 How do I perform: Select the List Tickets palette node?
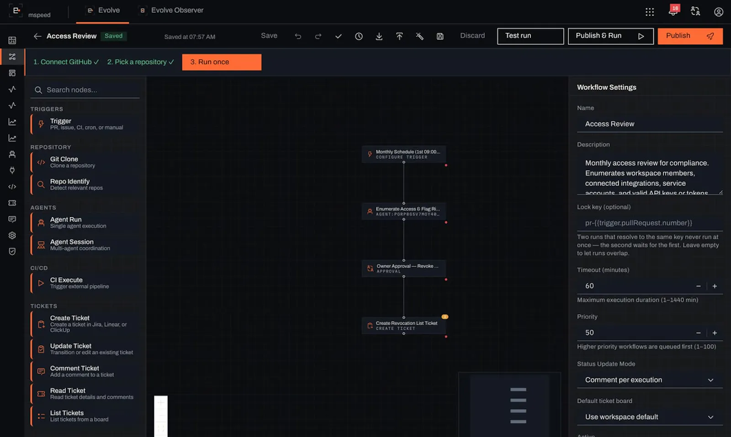[85, 416]
